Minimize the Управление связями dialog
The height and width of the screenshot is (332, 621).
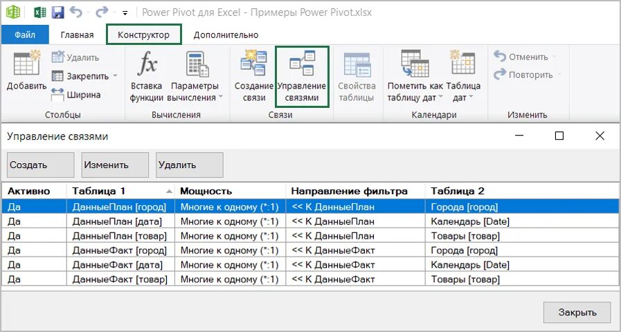[519, 136]
